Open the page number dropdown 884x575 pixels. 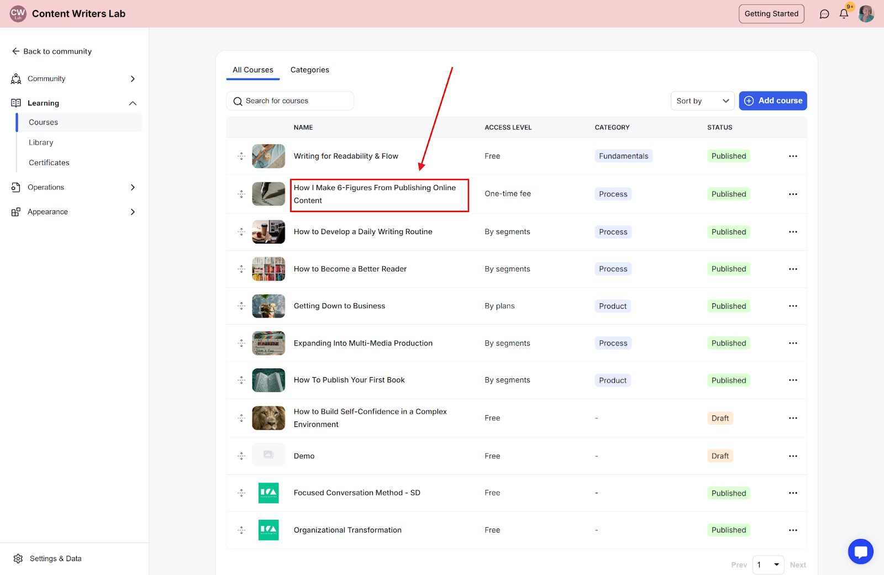click(x=768, y=565)
